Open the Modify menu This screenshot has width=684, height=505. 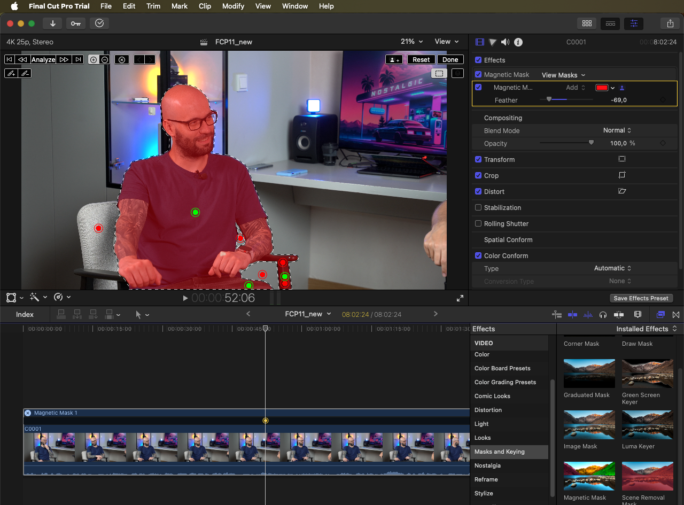click(x=233, y=6)
